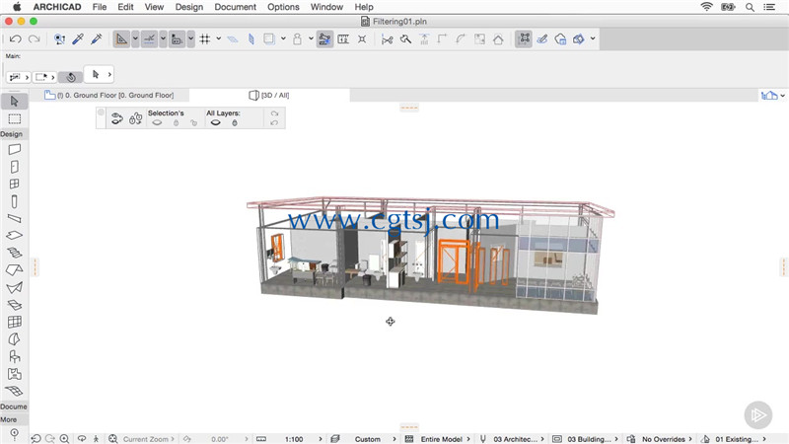Toggle the Grid Snap icon

(205, 39)
